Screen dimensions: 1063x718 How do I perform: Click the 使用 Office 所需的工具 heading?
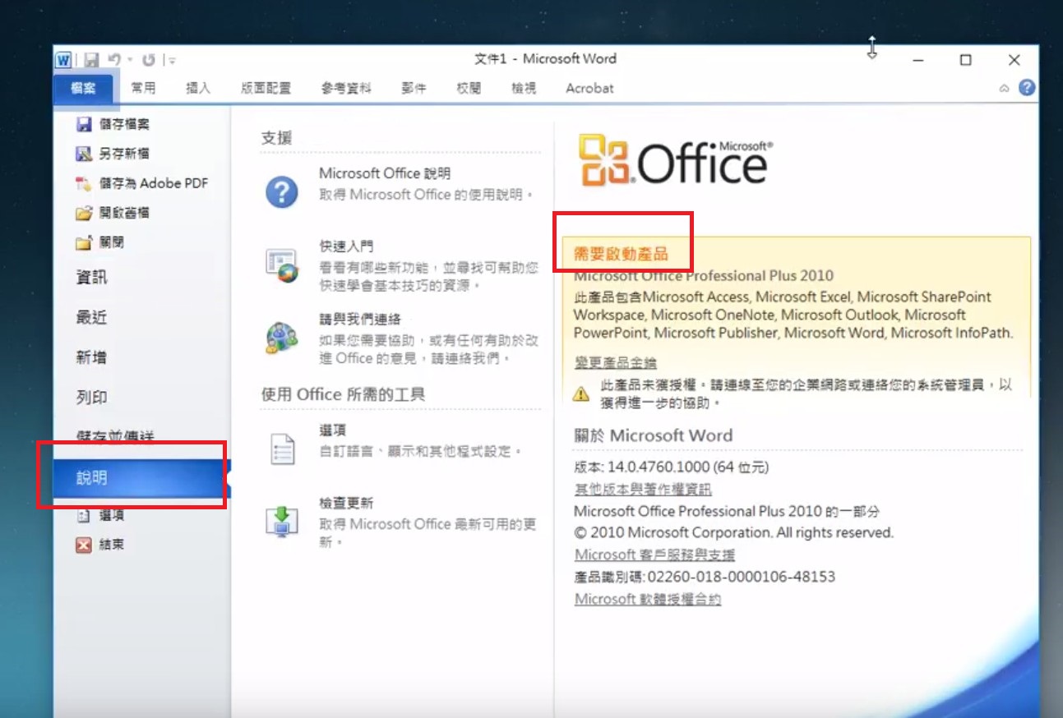coord(343,394)
